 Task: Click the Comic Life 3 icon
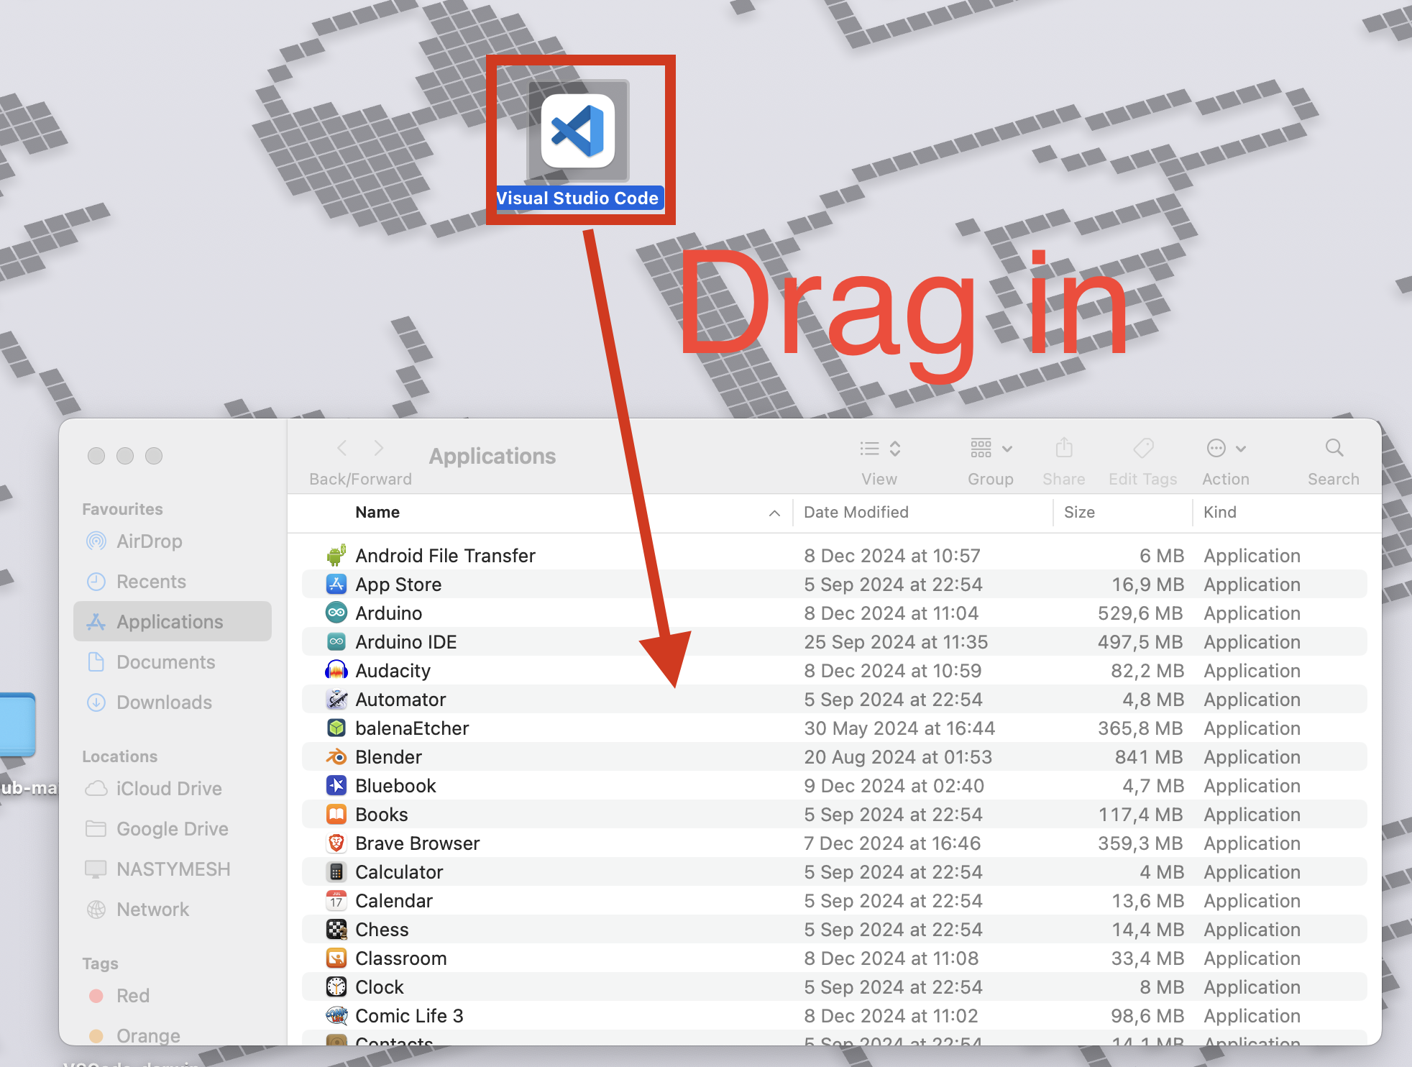pyautogui.click(x=336, y=1015)
